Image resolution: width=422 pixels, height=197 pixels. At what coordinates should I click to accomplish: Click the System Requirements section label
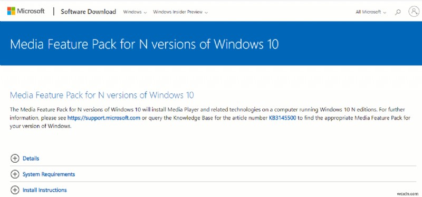click(49, 174)
